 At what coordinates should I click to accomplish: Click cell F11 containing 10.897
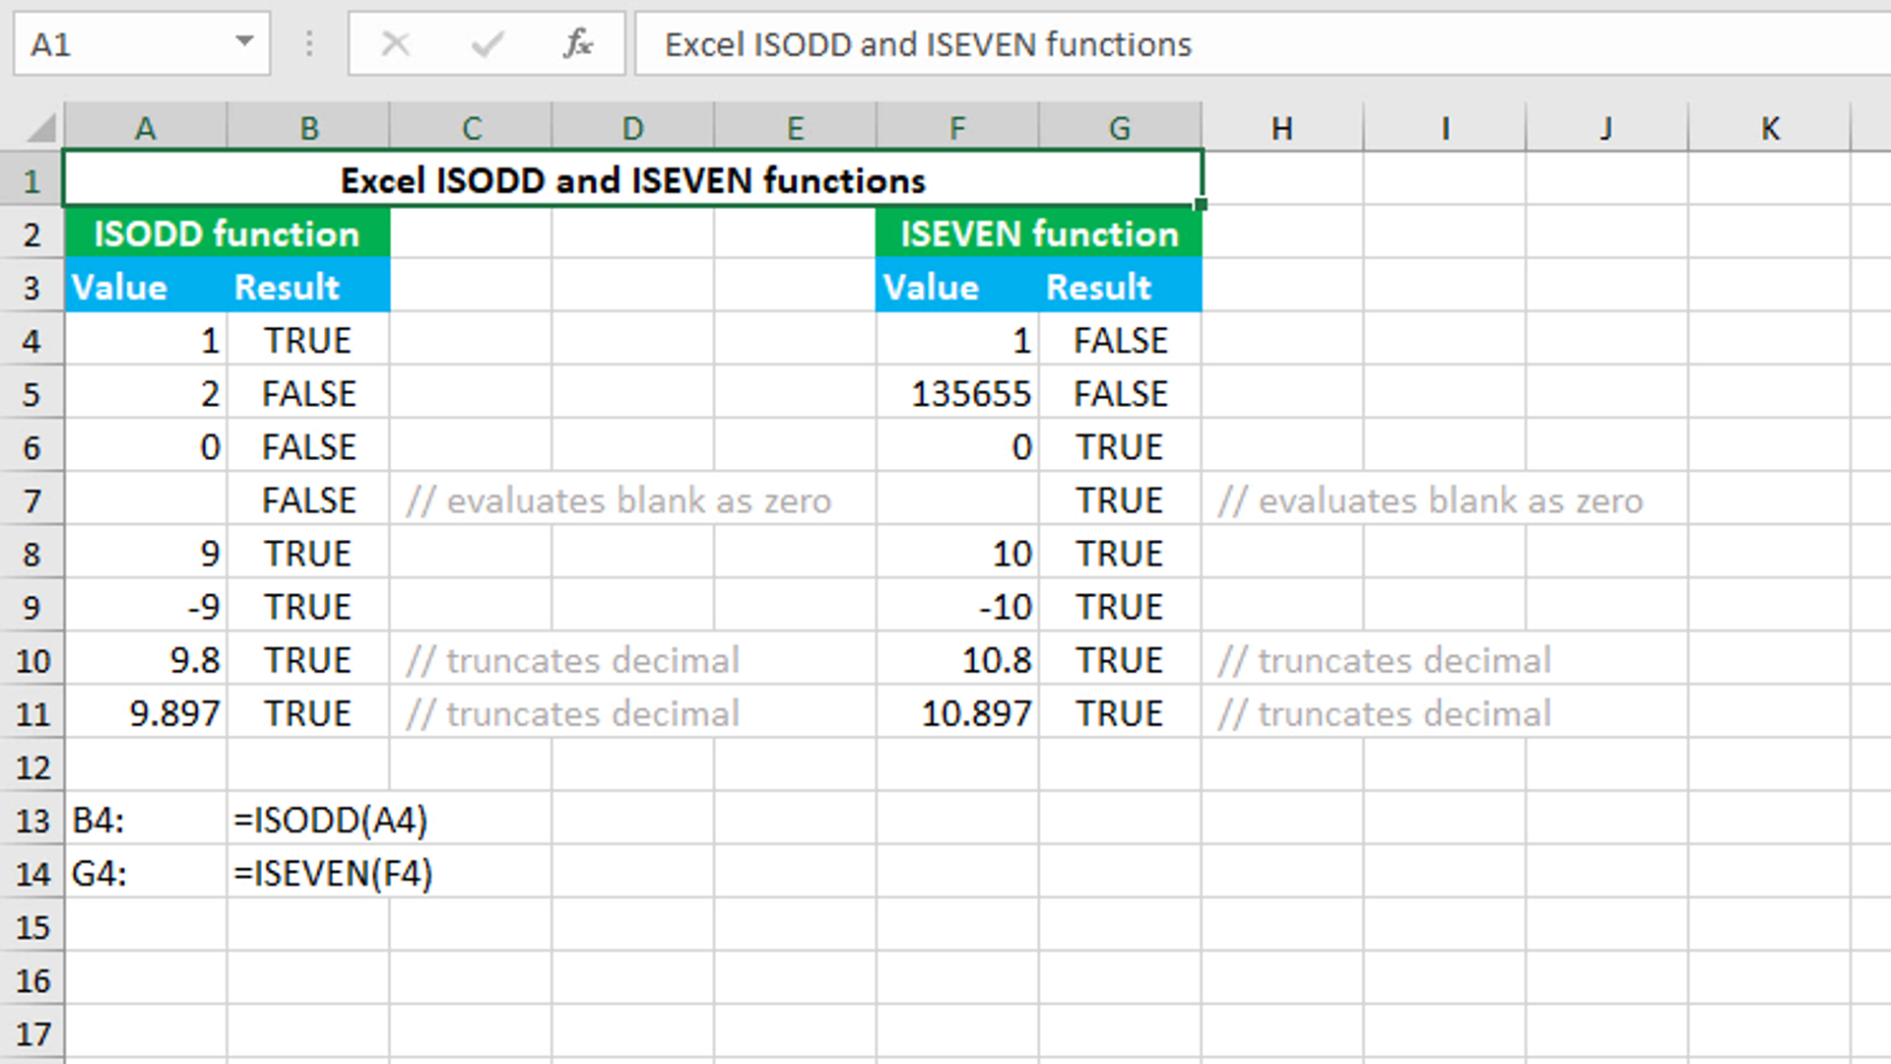(x=957, y=713)
